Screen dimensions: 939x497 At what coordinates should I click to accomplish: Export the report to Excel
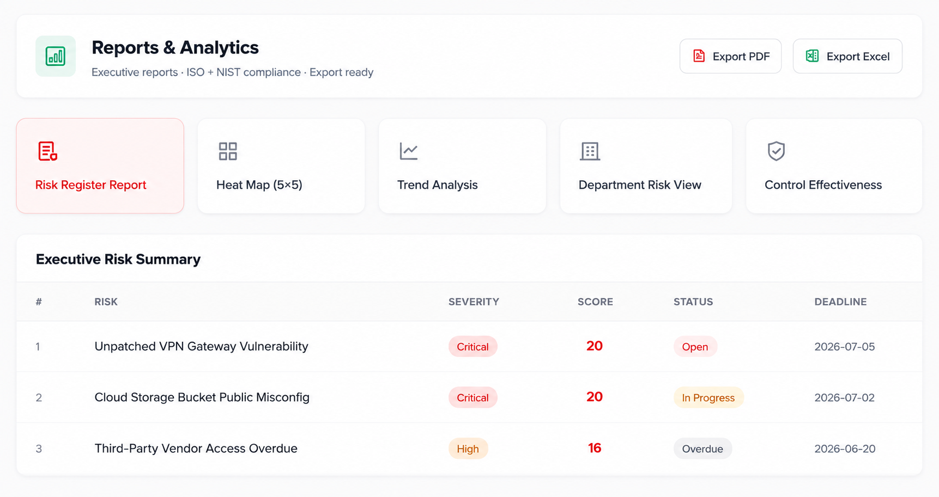(x=847, y=56)
